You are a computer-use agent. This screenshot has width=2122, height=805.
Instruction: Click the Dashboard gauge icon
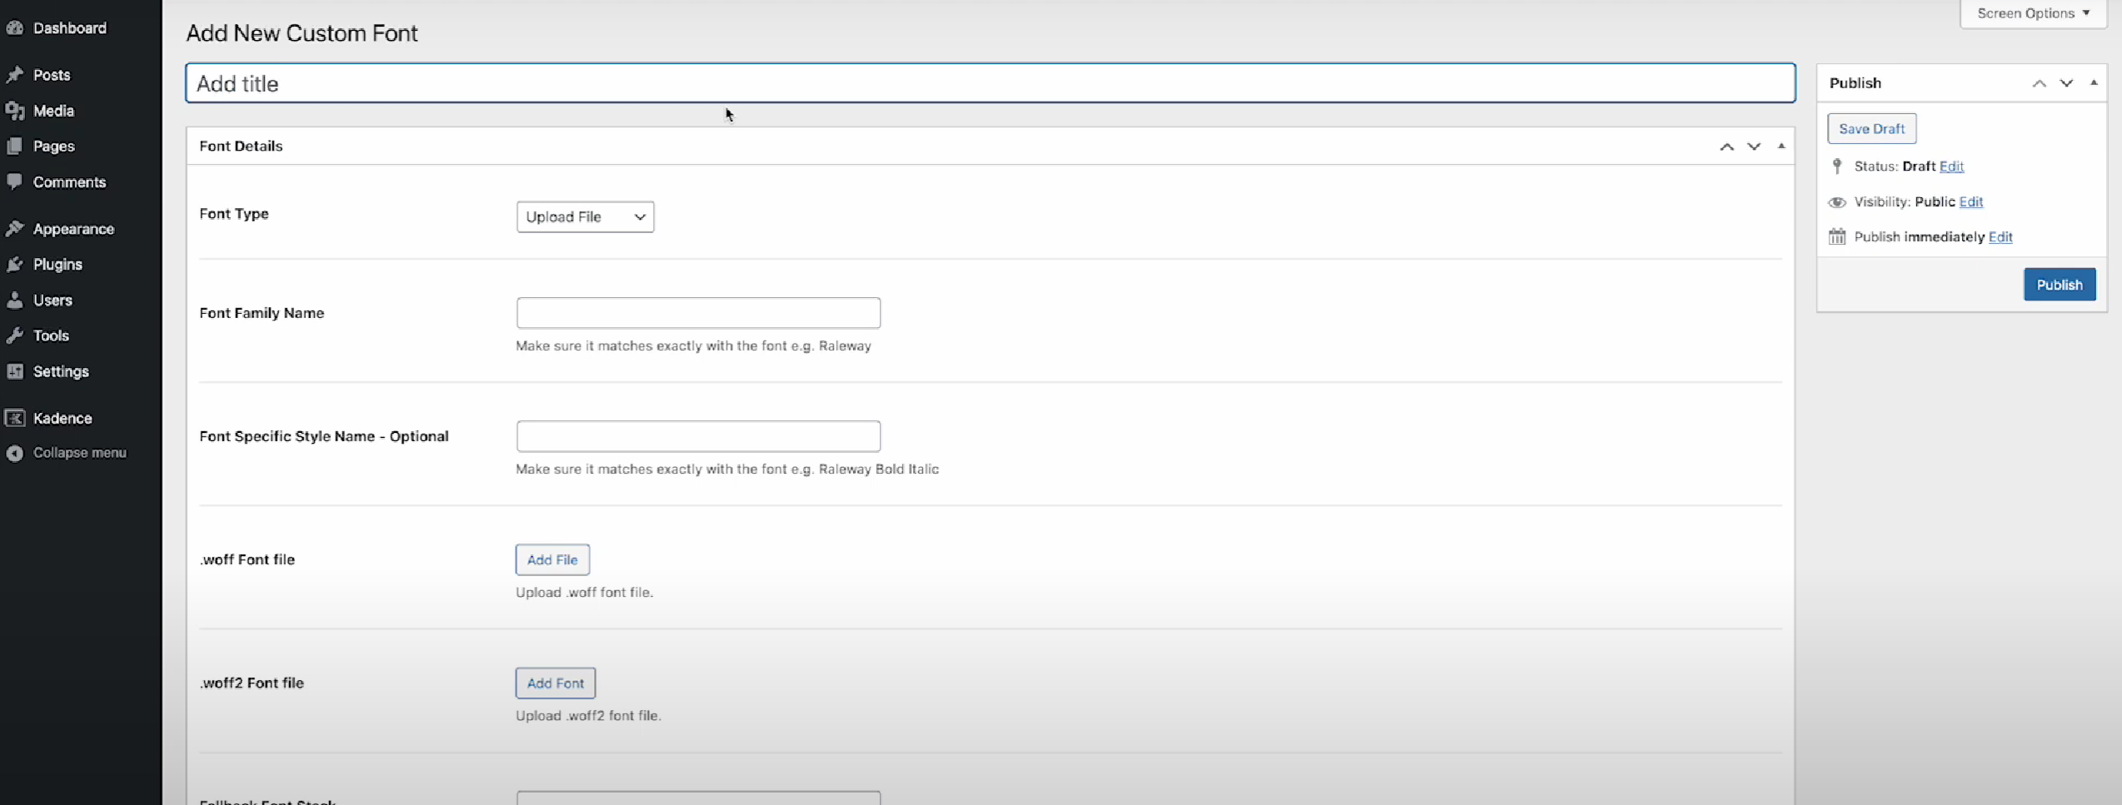pos(15,28)
